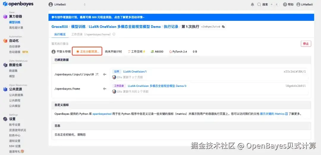Switch to the 工作目录 tab

pos(91,35)
